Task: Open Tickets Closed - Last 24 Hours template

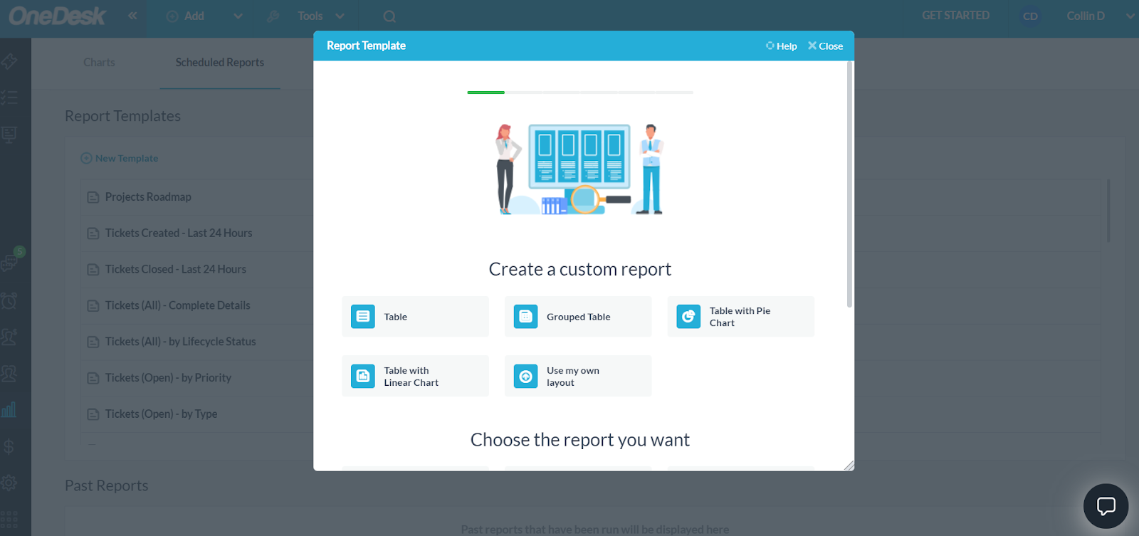Action: (176, 270)
